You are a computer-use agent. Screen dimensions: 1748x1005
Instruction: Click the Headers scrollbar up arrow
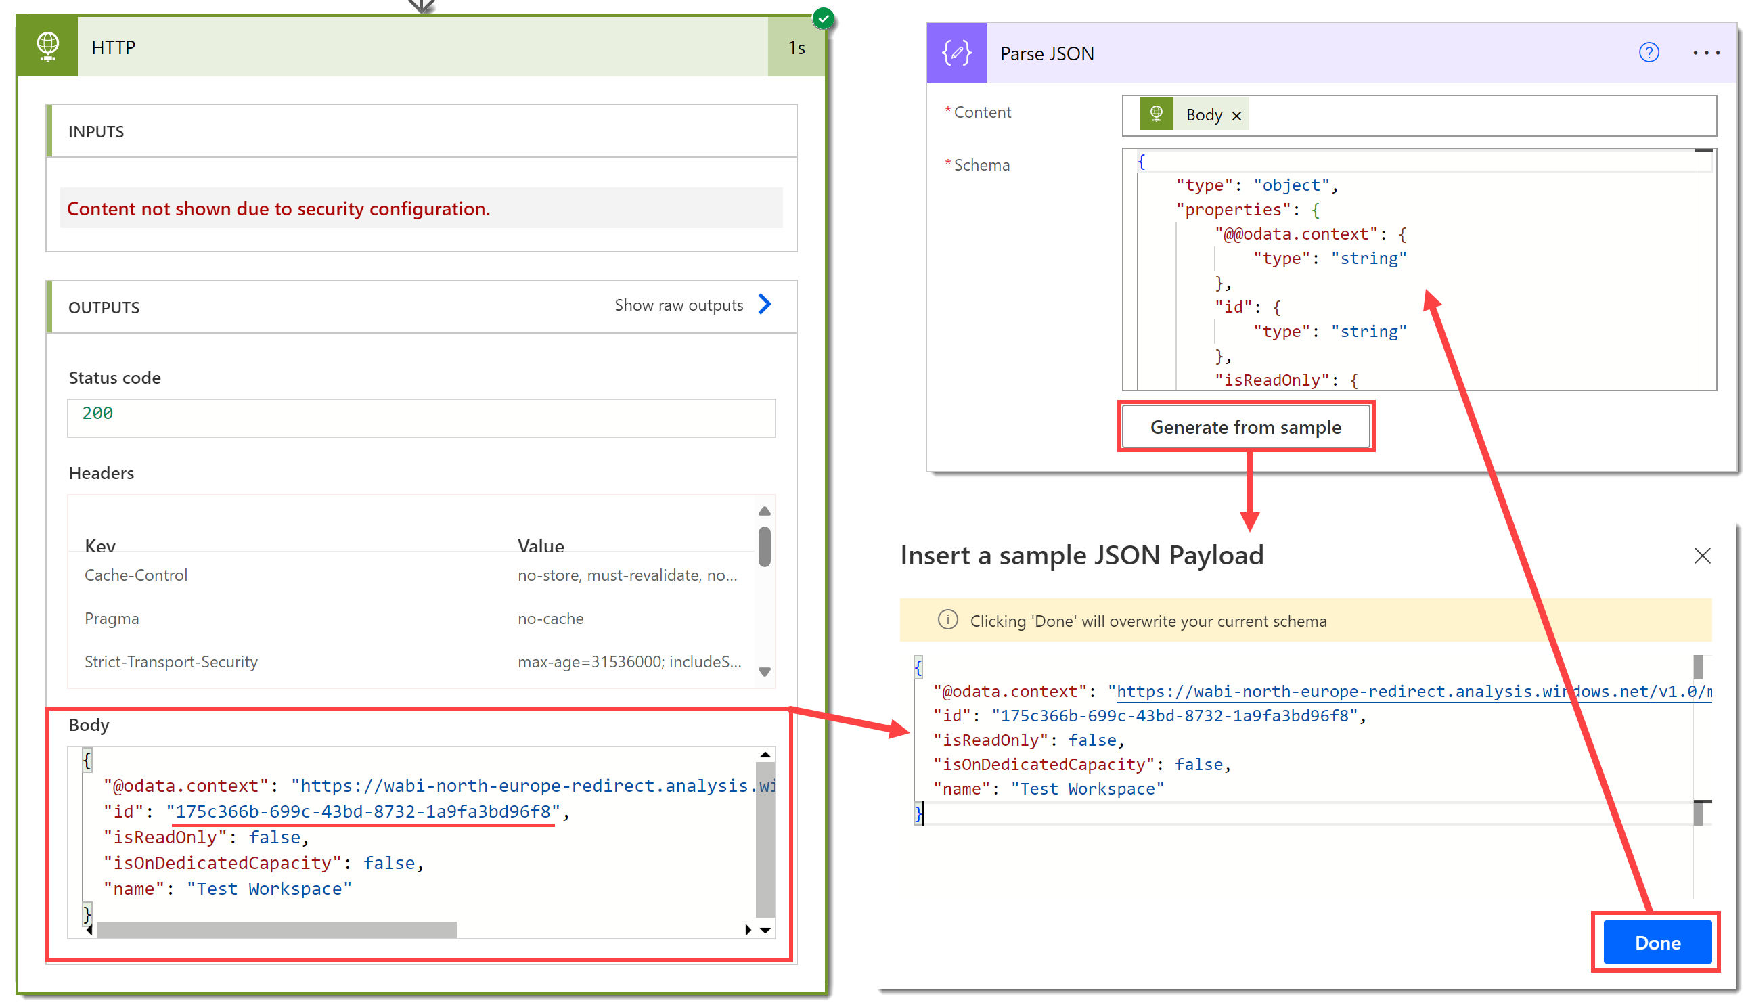764,511
